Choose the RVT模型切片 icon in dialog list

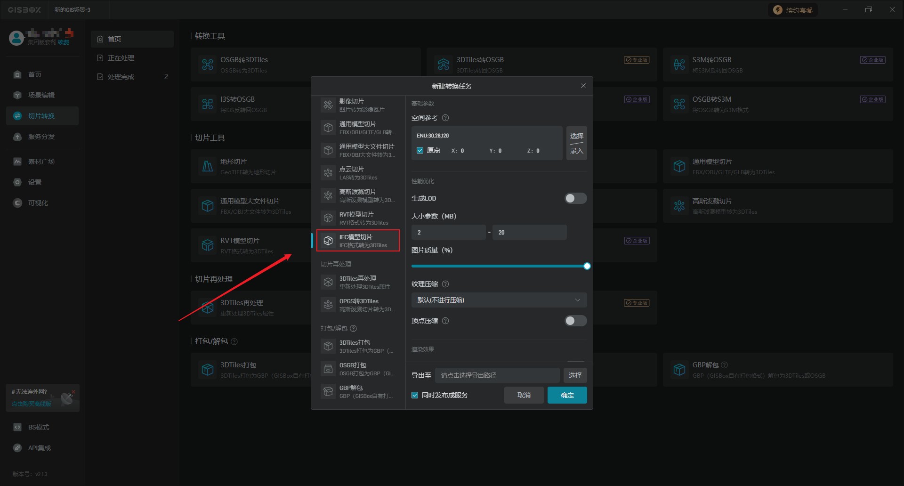pyautogui.click(x=328, y=218)
